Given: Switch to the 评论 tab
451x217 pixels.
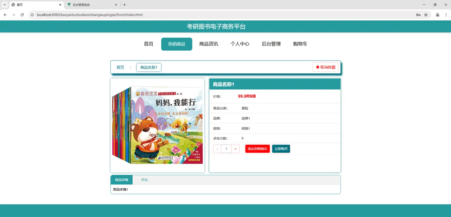Looking at the screenshot, I should 144,180.
